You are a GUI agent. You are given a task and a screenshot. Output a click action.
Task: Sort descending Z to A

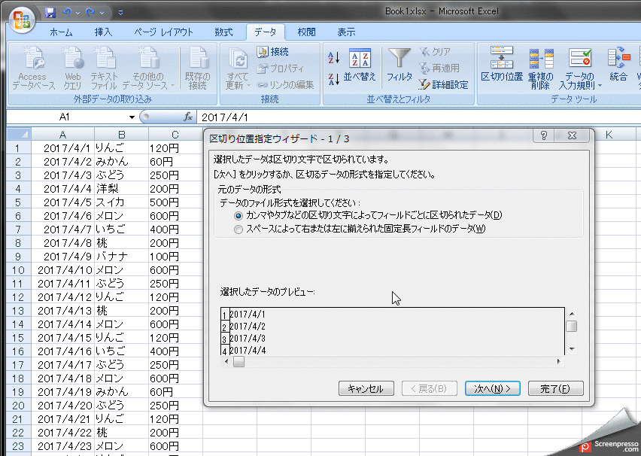click(x=333, y=79)
